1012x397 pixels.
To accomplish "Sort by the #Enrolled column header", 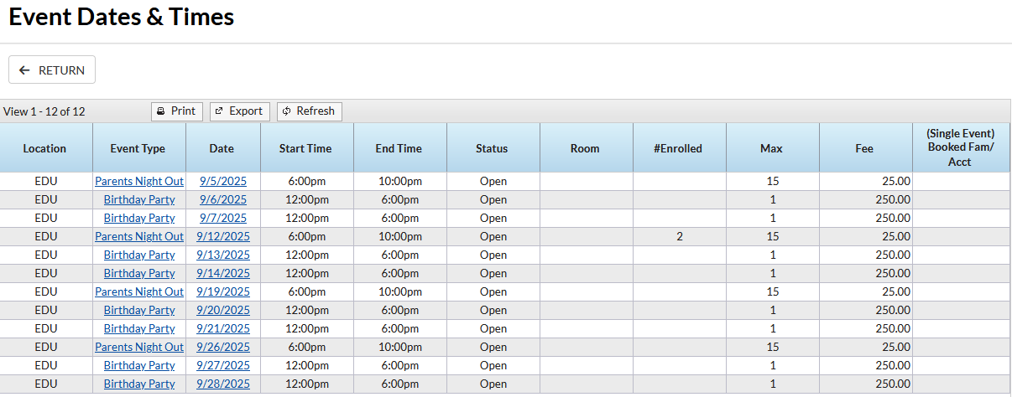I will tap(680, 148).
